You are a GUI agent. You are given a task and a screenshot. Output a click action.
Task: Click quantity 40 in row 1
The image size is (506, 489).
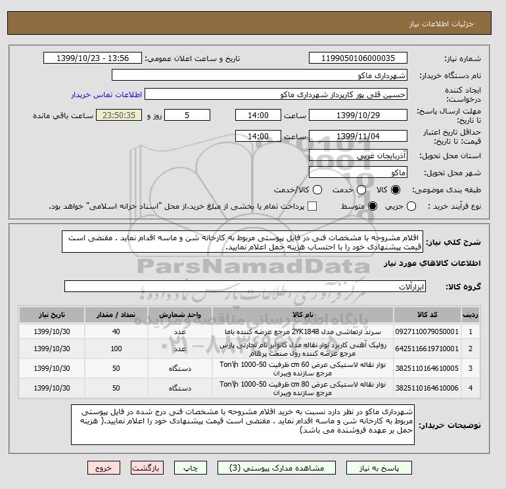[116, 331]
